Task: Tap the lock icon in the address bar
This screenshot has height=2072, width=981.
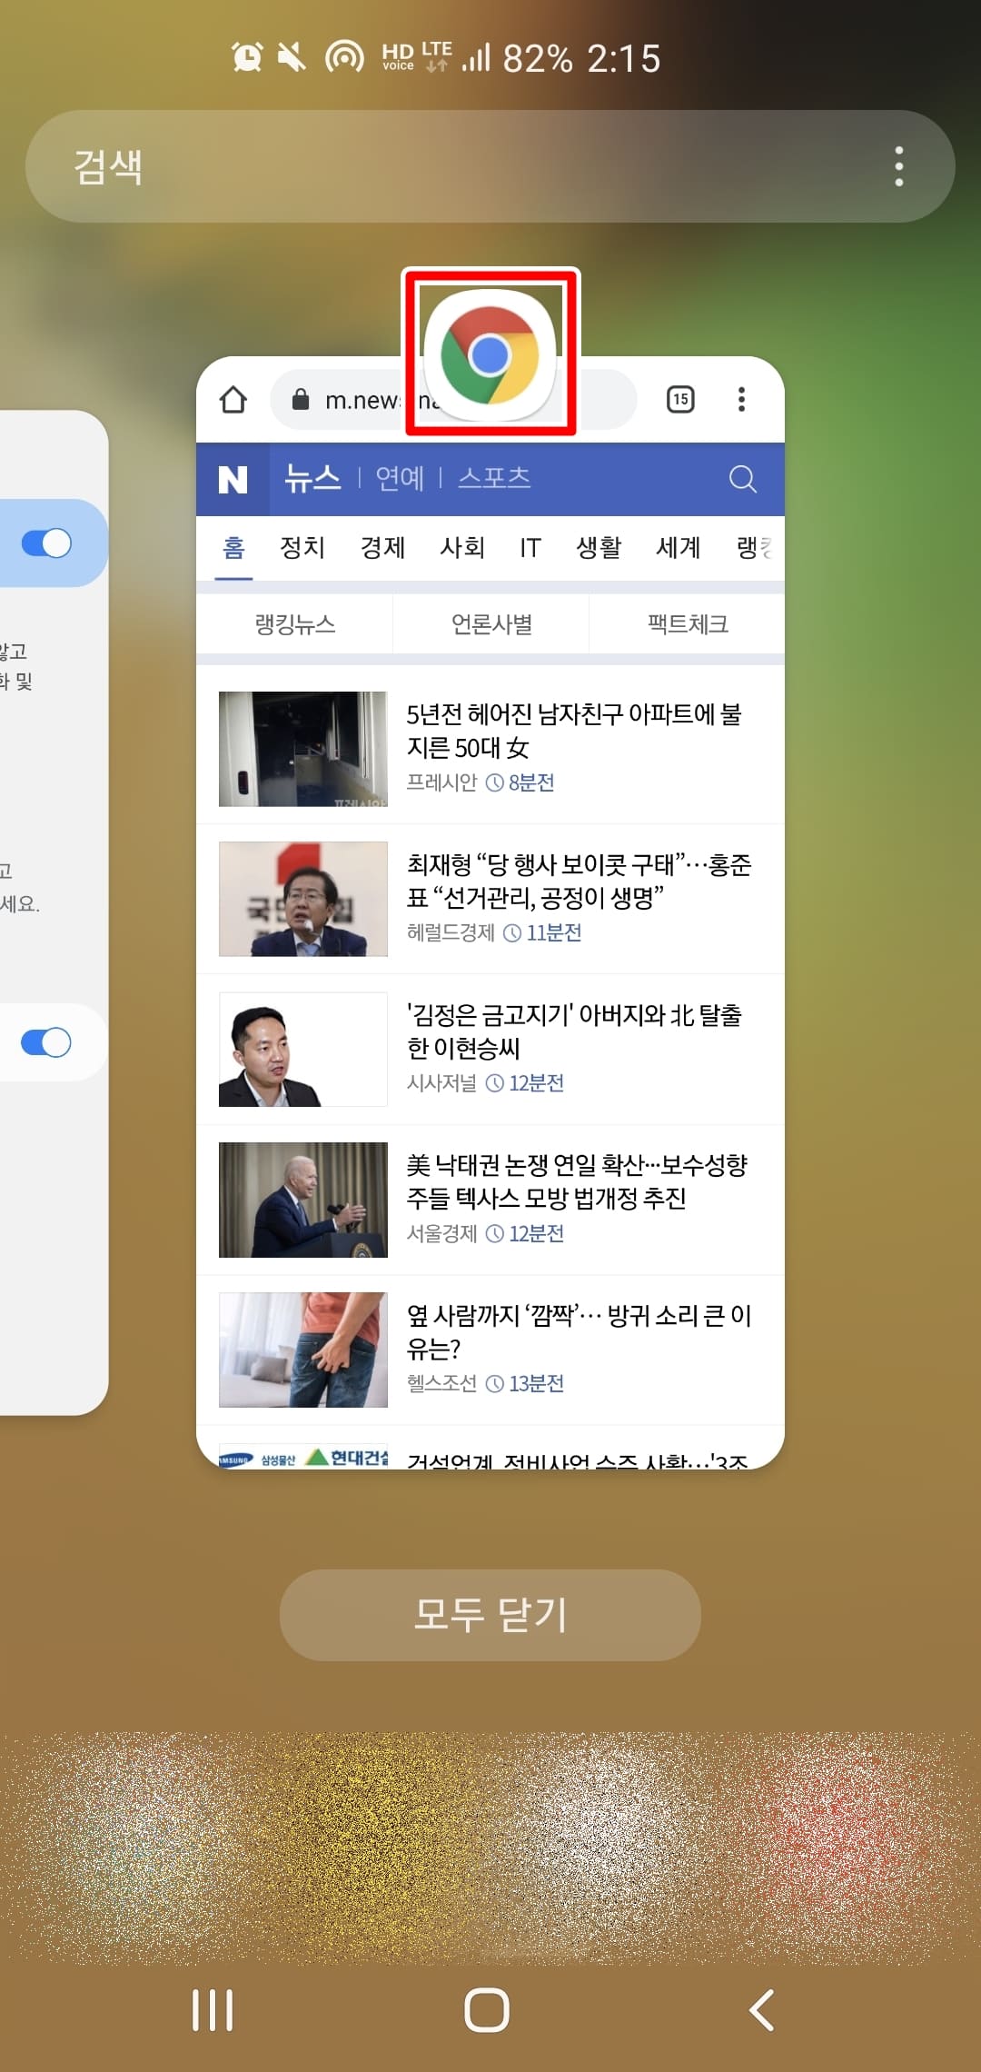Action: (301, 399)
